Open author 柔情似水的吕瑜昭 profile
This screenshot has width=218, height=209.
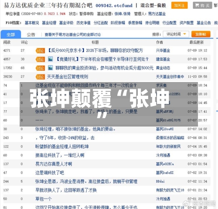click(170, 138)
